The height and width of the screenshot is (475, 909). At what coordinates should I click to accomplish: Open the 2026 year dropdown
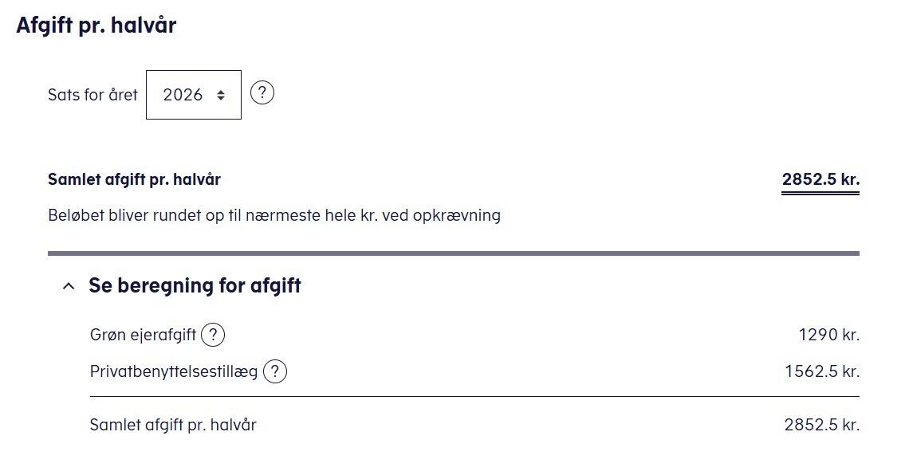pos(193,95)
